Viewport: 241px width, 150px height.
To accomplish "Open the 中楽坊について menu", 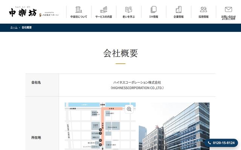I will click(79, 16).
